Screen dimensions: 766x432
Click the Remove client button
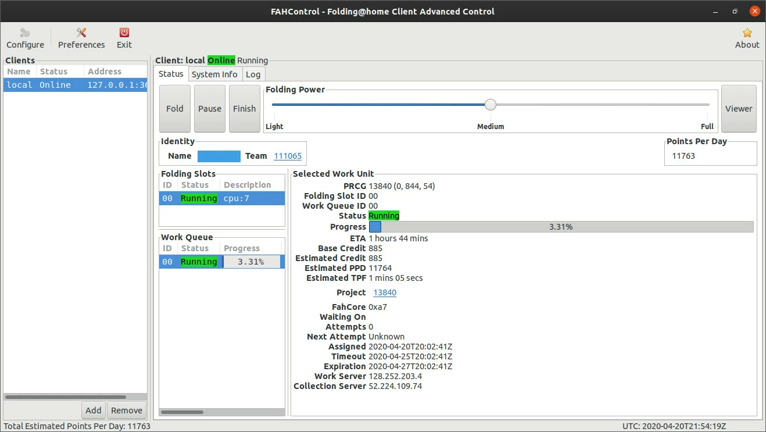127,410
